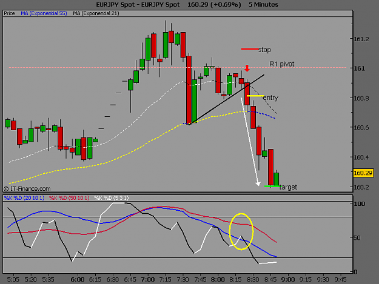
Task: Click the 9:00 time axis label
Action: pyautogui.click(x=288, y=280)
